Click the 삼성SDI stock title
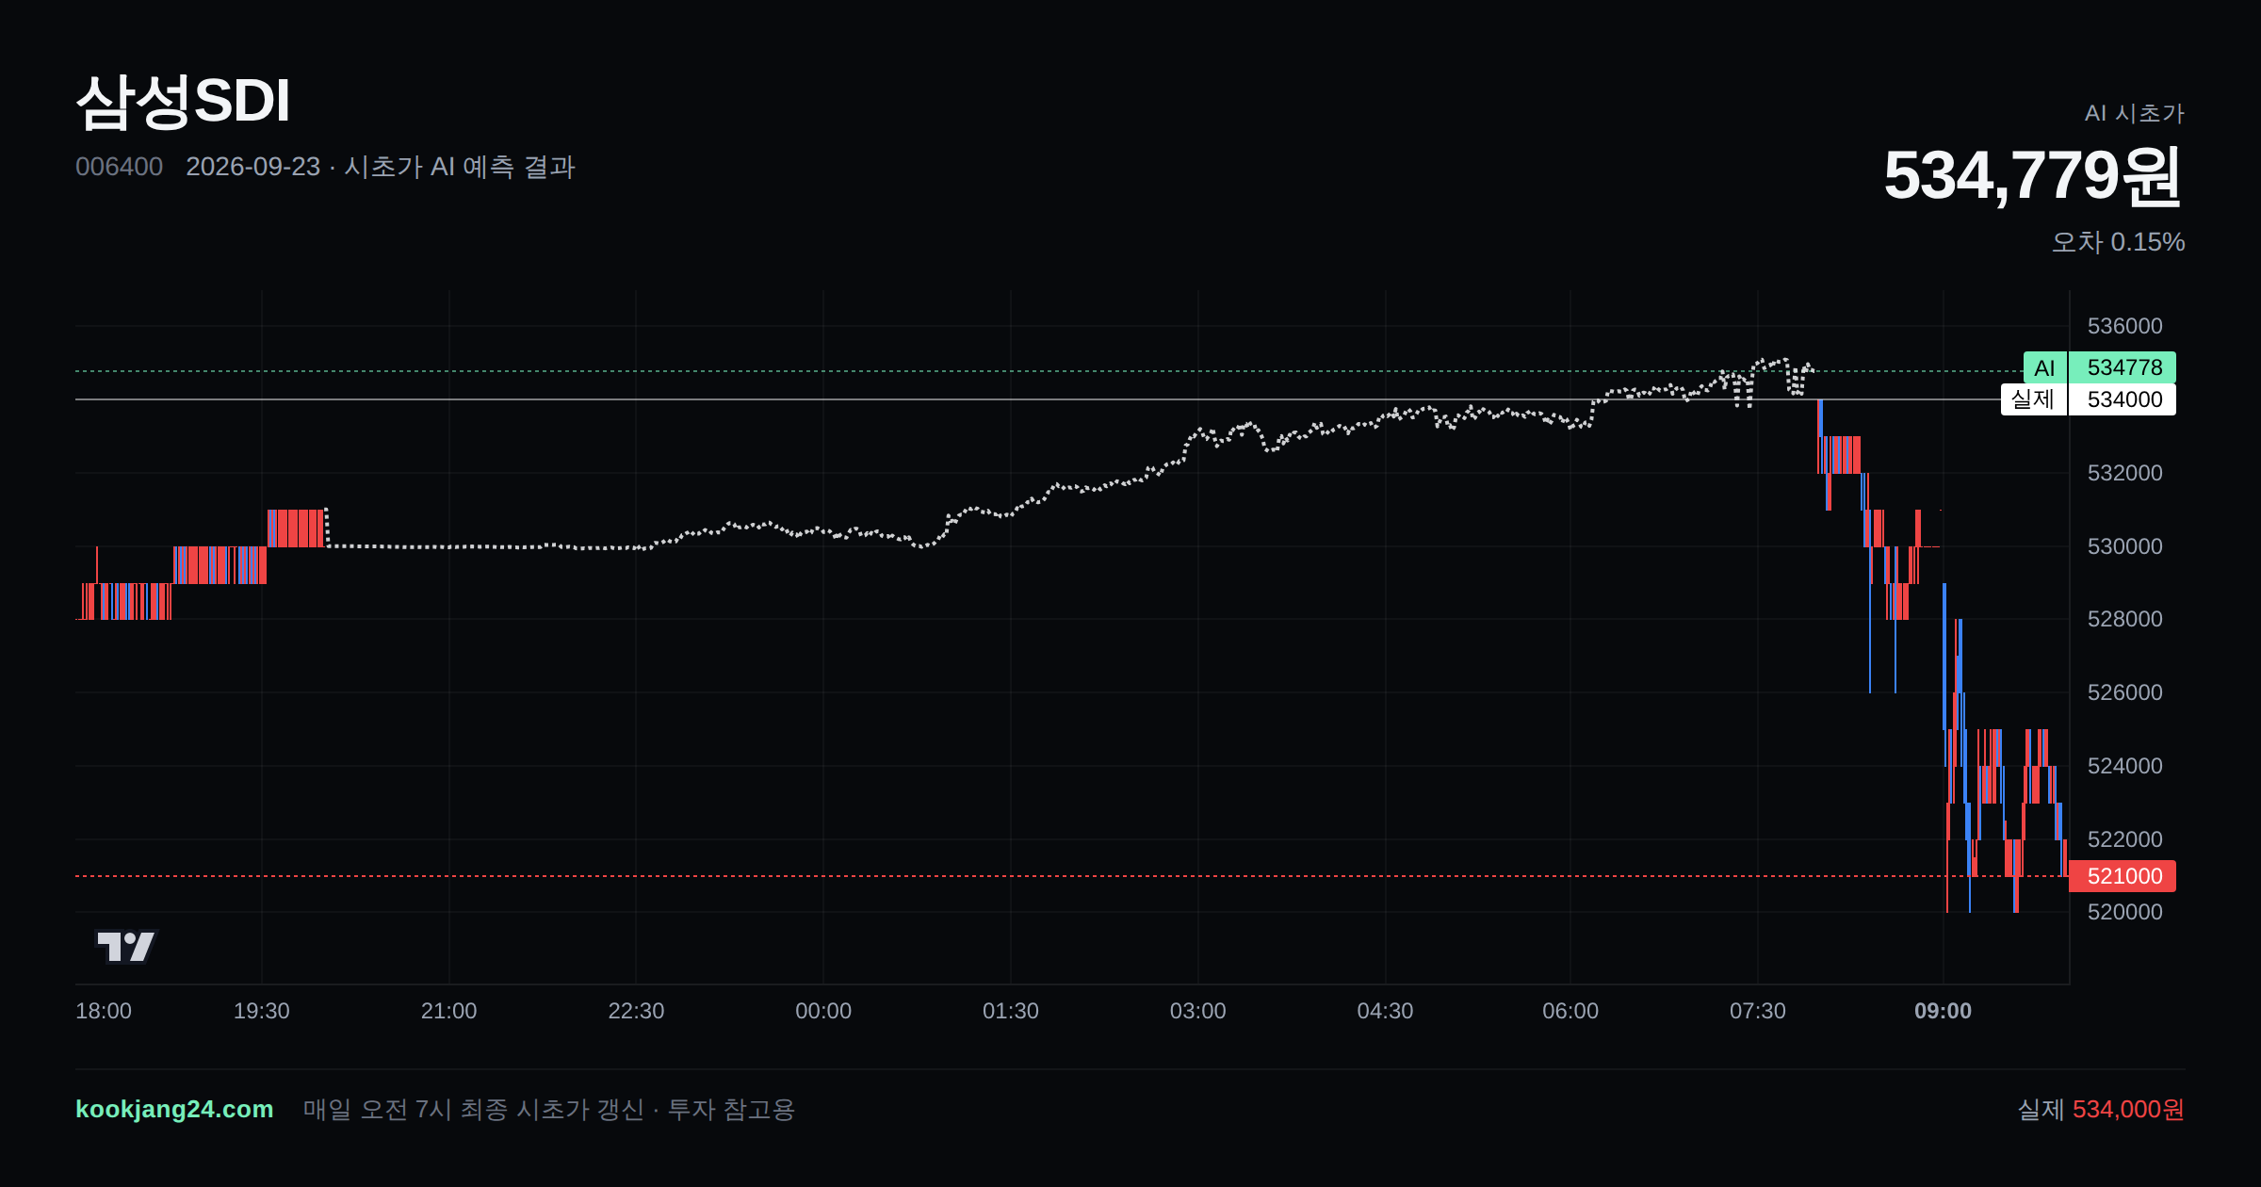 tap(183, 101)
